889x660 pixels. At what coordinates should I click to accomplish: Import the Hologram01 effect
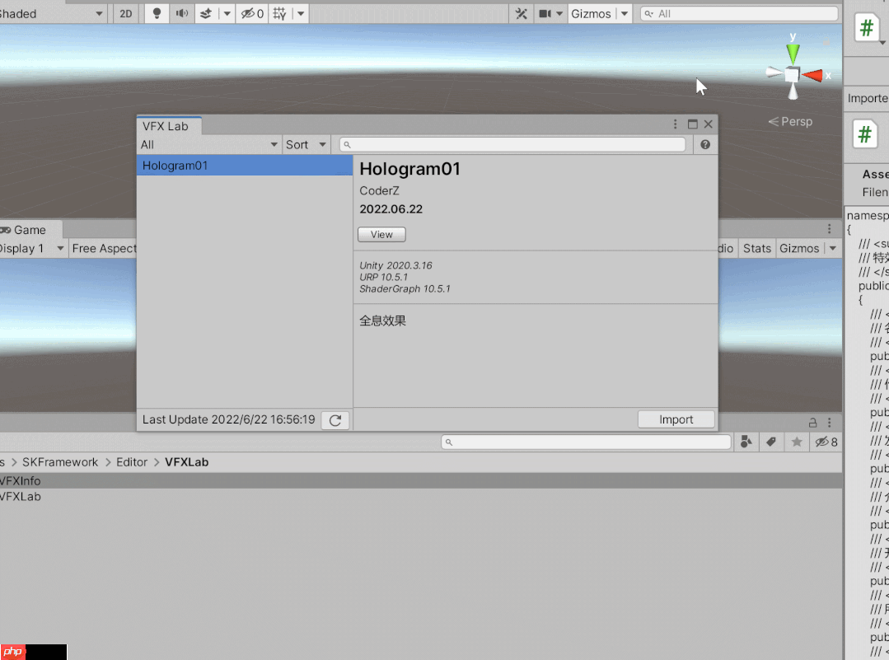click(x=676, y=419)
